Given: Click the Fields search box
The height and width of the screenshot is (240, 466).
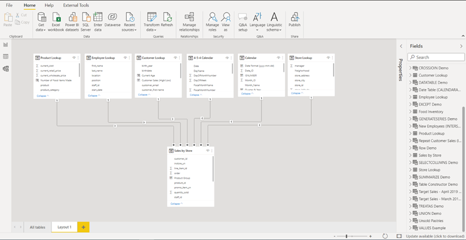Looking at the screenshot, I should 436,57.
